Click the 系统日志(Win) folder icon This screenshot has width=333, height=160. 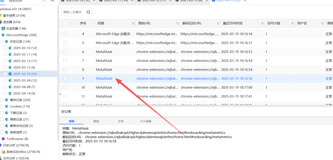(x=4, y=152)
